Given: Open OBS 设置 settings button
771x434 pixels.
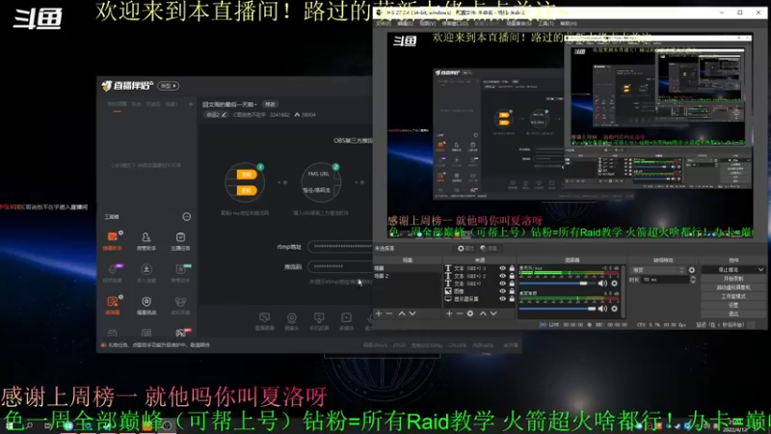Looking at the screenshot, I should pos(733,305).
